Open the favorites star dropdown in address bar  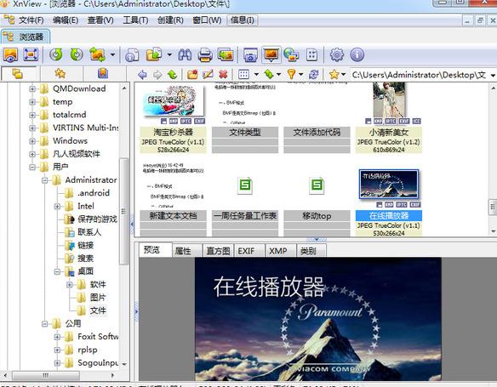pyautogui.click(x=343, y=75)
